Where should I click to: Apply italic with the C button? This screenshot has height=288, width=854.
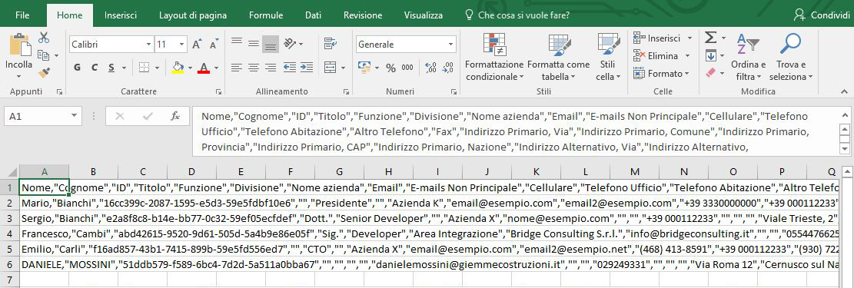coord(95,68)
